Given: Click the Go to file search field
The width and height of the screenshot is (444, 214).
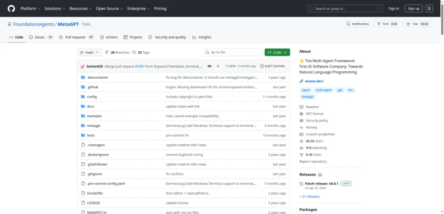Looking at the screenshot, I should tap(233, 52).
